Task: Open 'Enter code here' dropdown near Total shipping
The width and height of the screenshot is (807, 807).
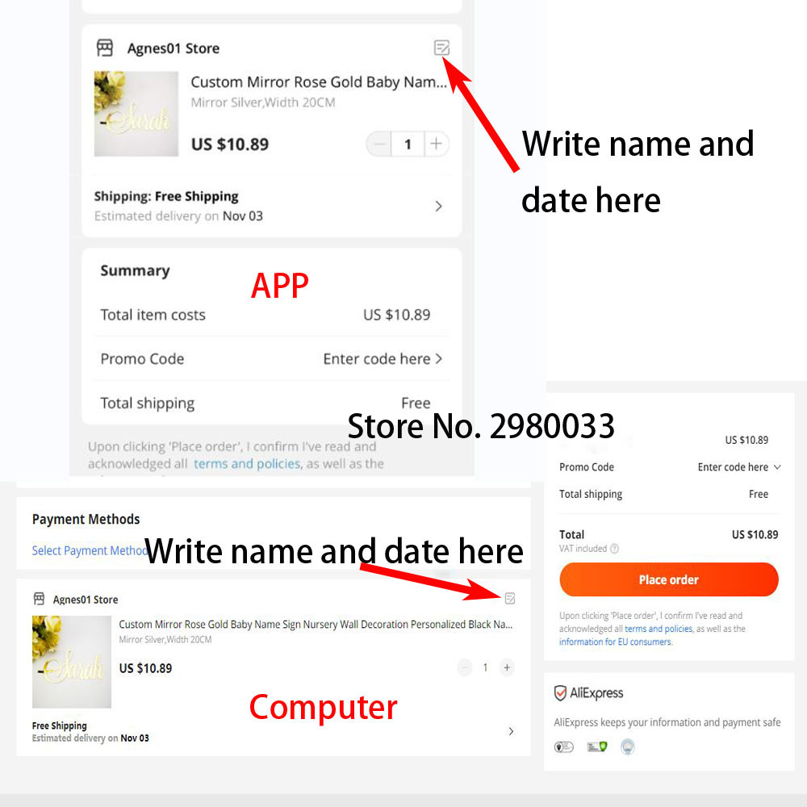Action: pyautogui.click(x=739, y=466)
